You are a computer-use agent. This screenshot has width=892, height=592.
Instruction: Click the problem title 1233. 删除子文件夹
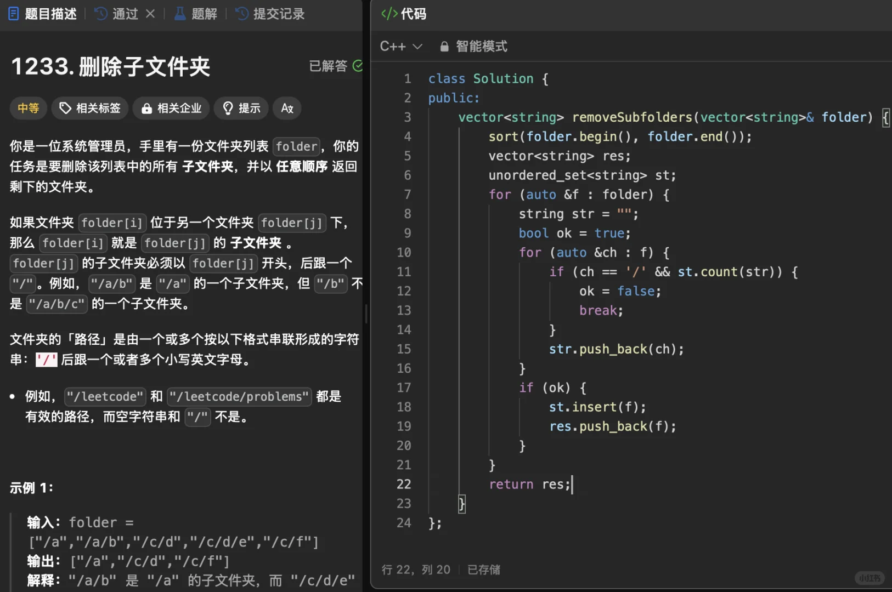(x=111, y=66)
